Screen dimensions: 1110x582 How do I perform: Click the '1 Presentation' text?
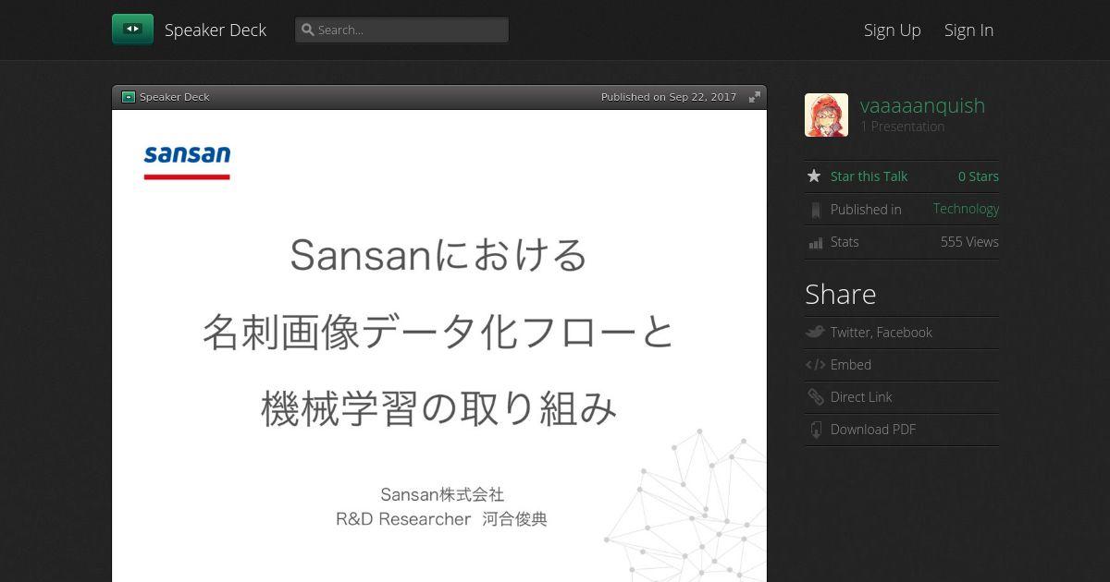pos(902,127)
